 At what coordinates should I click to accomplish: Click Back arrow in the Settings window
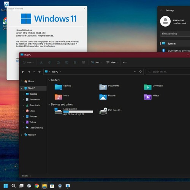click(161, 10)
